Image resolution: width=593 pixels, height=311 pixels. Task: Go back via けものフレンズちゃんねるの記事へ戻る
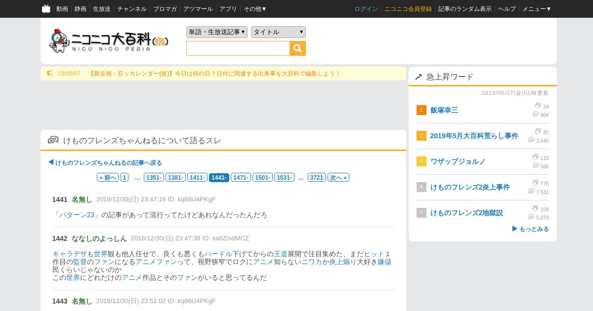(x=109, y=162)
